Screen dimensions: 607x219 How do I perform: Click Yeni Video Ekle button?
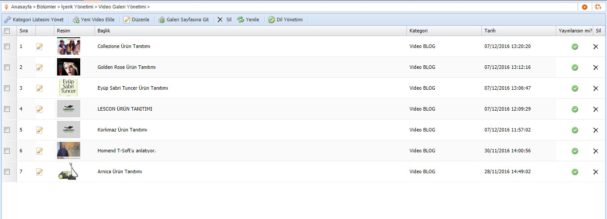pos(94,20)
